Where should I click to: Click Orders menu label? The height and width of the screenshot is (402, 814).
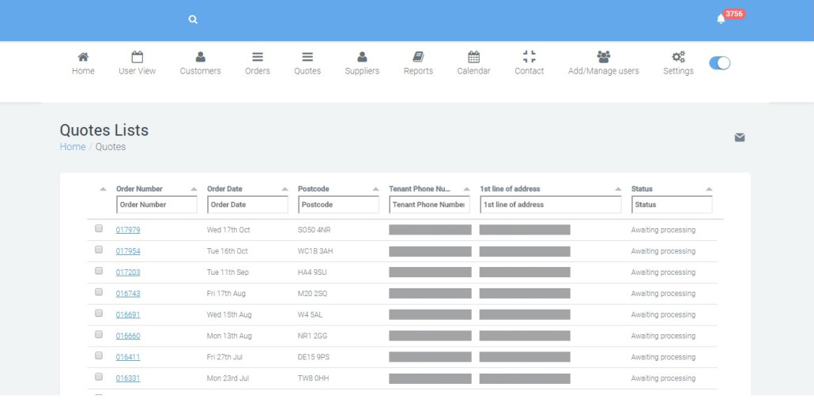click(258, 71)
